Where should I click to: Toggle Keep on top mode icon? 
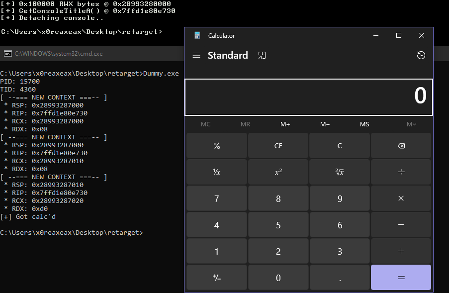(262, 55)
